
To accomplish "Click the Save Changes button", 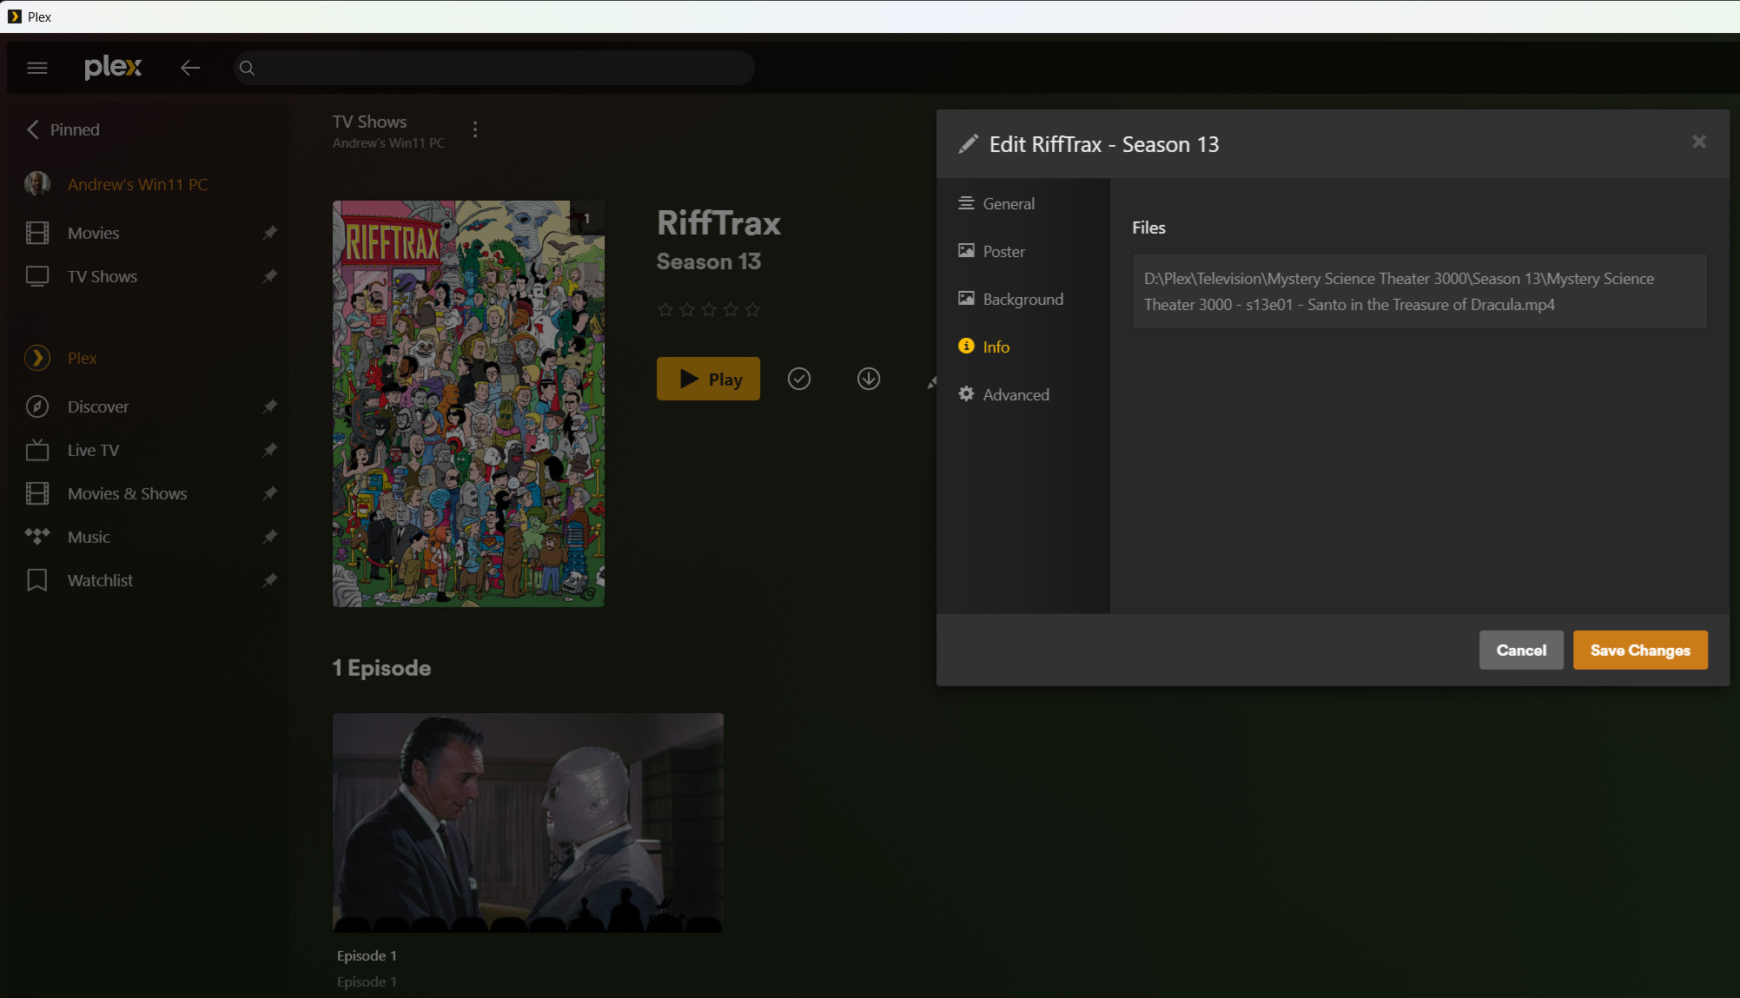I will [x=1639, y=650].
